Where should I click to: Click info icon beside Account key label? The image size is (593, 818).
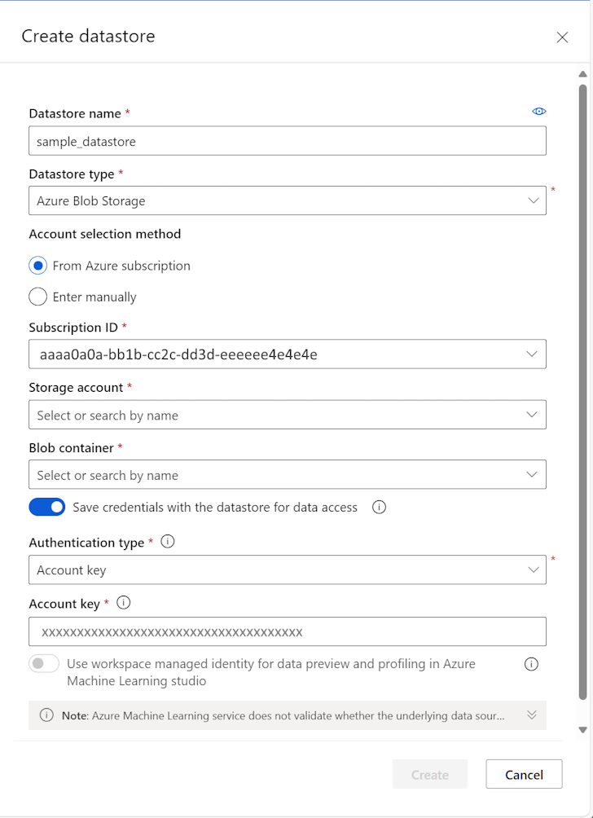[124, 603]
